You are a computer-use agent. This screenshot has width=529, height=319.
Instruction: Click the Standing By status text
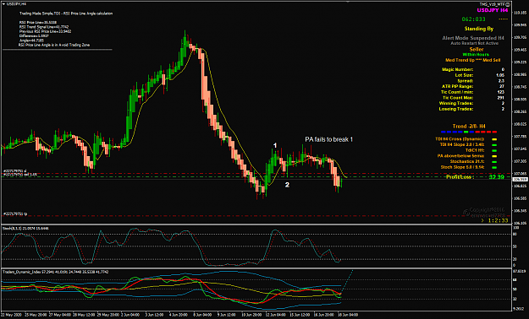click(479, 29)
